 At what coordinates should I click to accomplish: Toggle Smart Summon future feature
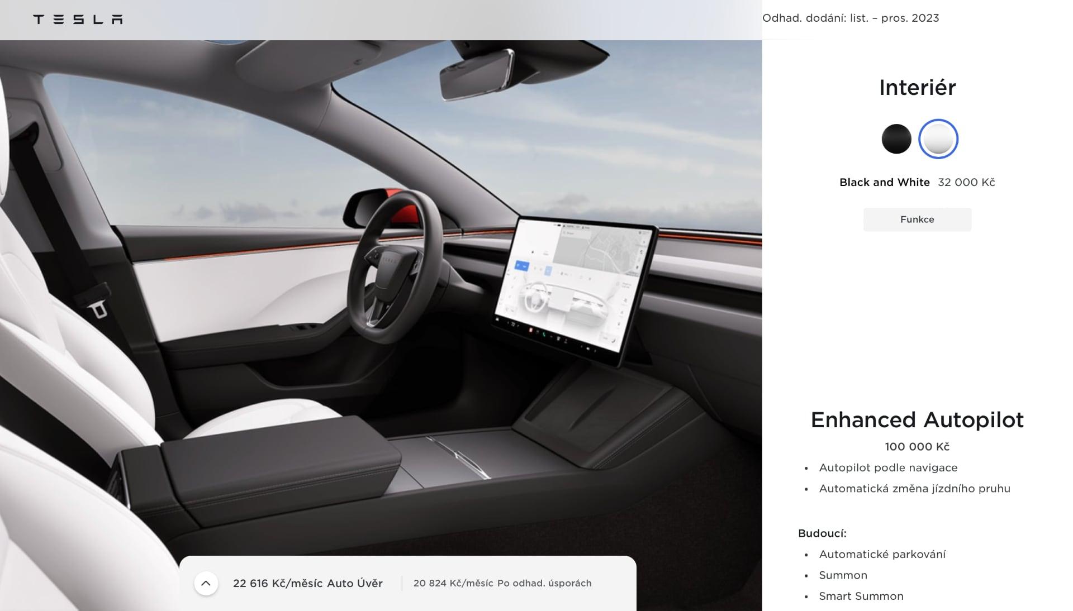861,595
